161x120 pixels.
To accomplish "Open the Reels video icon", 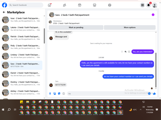I will pos(80,5).
